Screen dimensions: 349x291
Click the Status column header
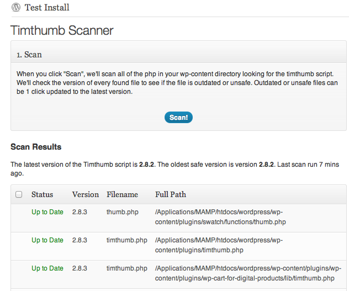point(43,194)
